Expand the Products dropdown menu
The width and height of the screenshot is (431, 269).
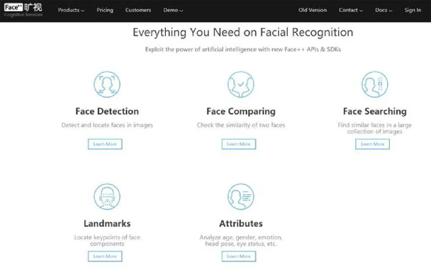coord(71,10)
